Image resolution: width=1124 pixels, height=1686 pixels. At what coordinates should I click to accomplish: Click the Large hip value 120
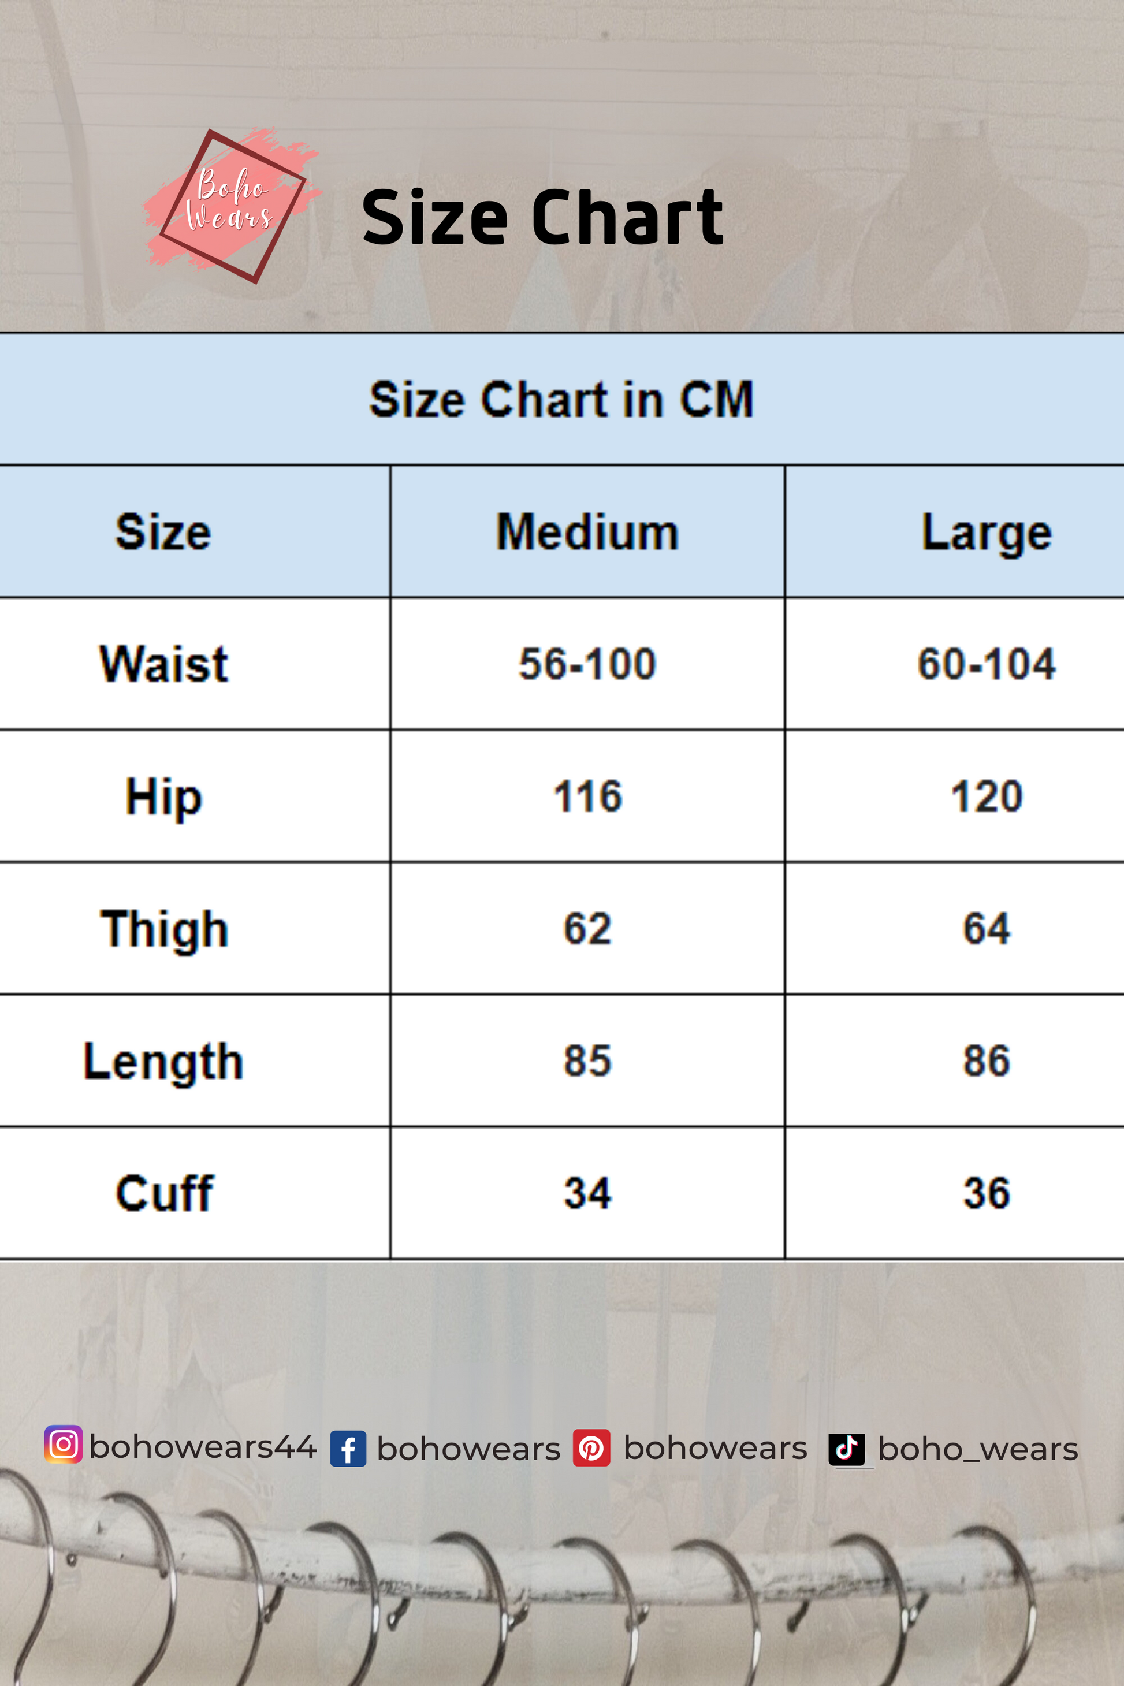(987, 797)
